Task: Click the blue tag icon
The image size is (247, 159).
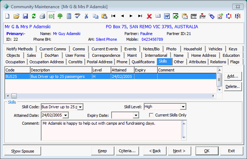Action: click(212, 16)
